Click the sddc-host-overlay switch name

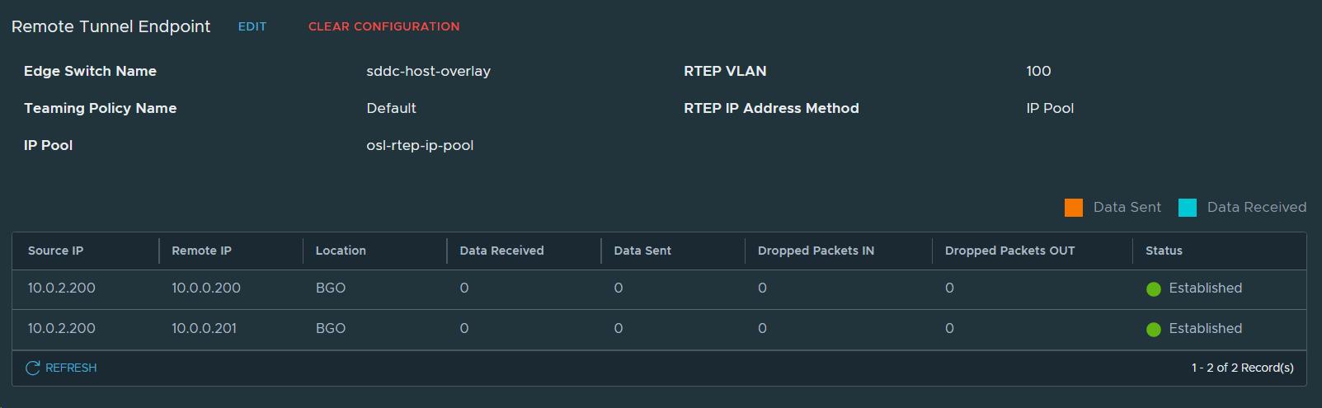[428, 71]
